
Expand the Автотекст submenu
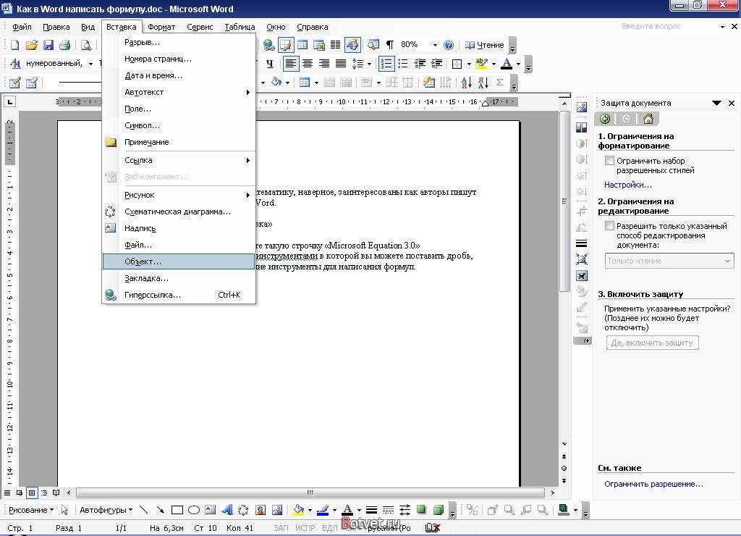click(179, 92)
